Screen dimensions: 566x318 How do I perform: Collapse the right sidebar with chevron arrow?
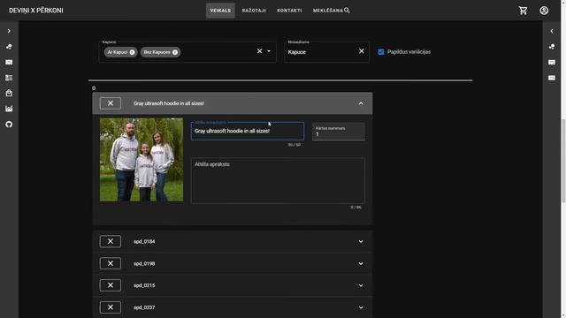(x=552, y=31)
